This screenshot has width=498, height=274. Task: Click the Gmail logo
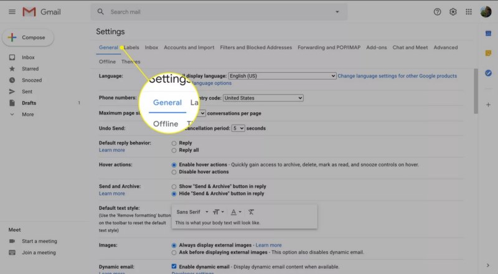42,12
